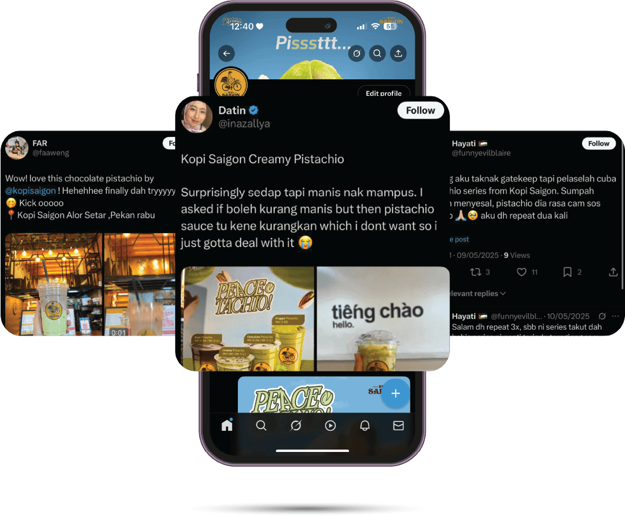The width and height of the screenshot is (625, 516).
Task: Like Hayati's post with heart icon
Action: [522, 272]
